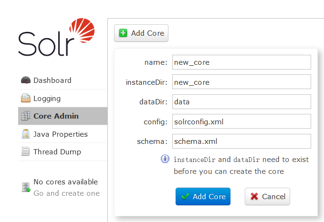This screenshot has height=222, width=324.
Task: Click the green plus icon on top Add Core
Action: (123, 33)
